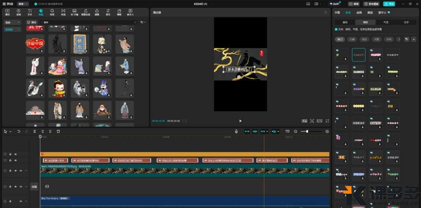This screenshot has height=208, width=421.
Task: Hide the subtitle text track via eye icon
Action: 16,160
